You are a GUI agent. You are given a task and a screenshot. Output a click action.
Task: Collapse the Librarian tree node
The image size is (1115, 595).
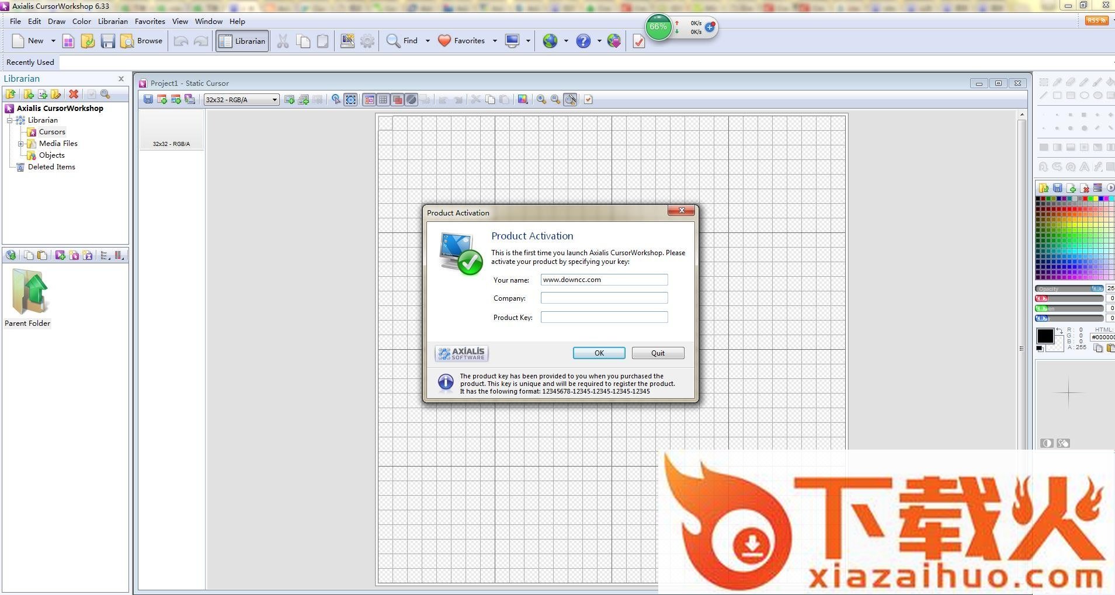coord(10,120)
